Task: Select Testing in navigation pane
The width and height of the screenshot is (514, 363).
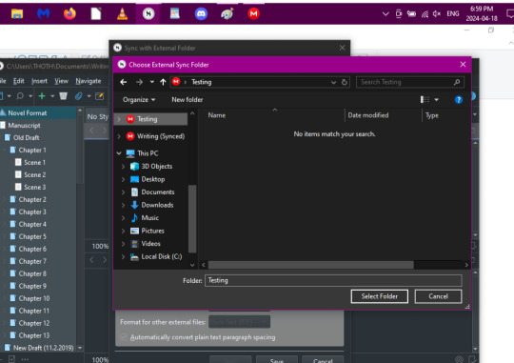Action: (150, 119)
